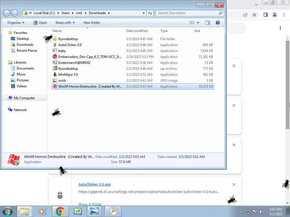Open Videos library in sidebar
Viewport: 290px width, 217px height.
pos(22,86)
